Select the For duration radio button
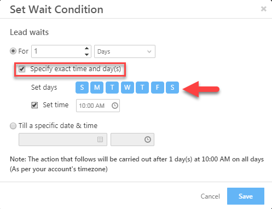Screen dimensions: 272x209 point(13,51)
